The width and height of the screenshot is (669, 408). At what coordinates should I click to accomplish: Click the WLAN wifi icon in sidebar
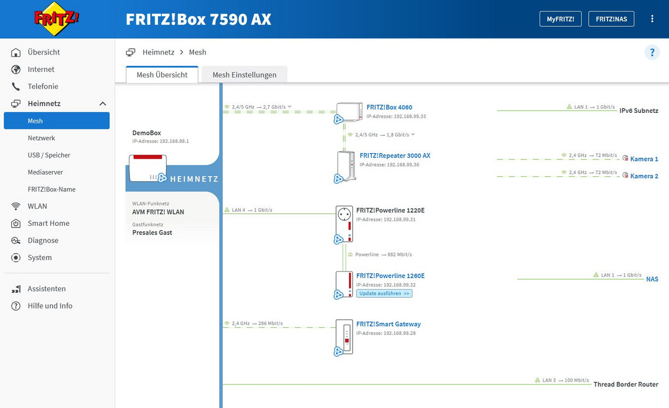pyautogui.click(x=16, y=206)
